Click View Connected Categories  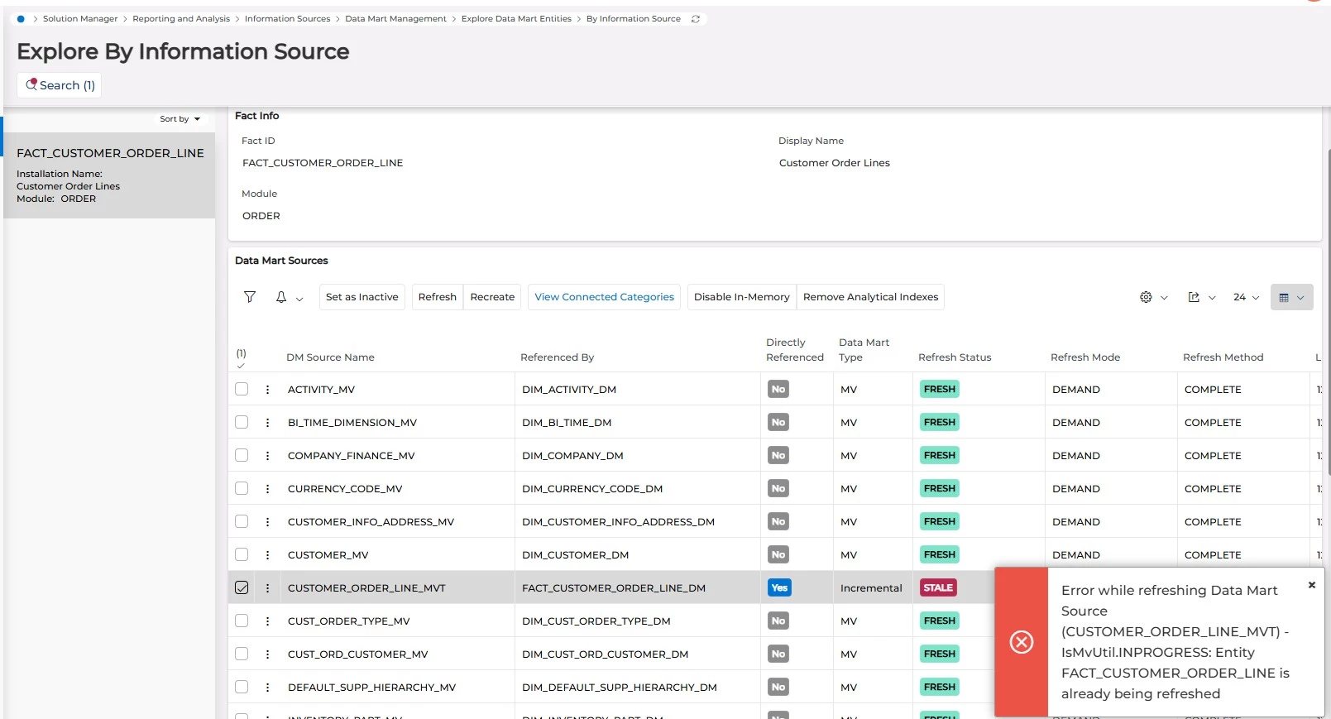click(x=604, y=297)
